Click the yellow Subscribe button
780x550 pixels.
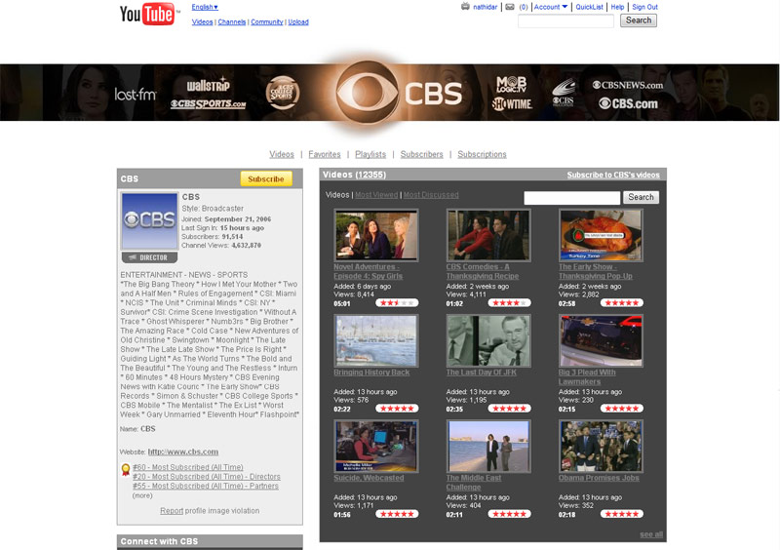(x=266, y=178)
